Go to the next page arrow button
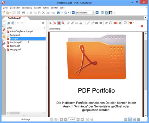Viewport: 149px width, 123px height. click(x=78, y=119)
